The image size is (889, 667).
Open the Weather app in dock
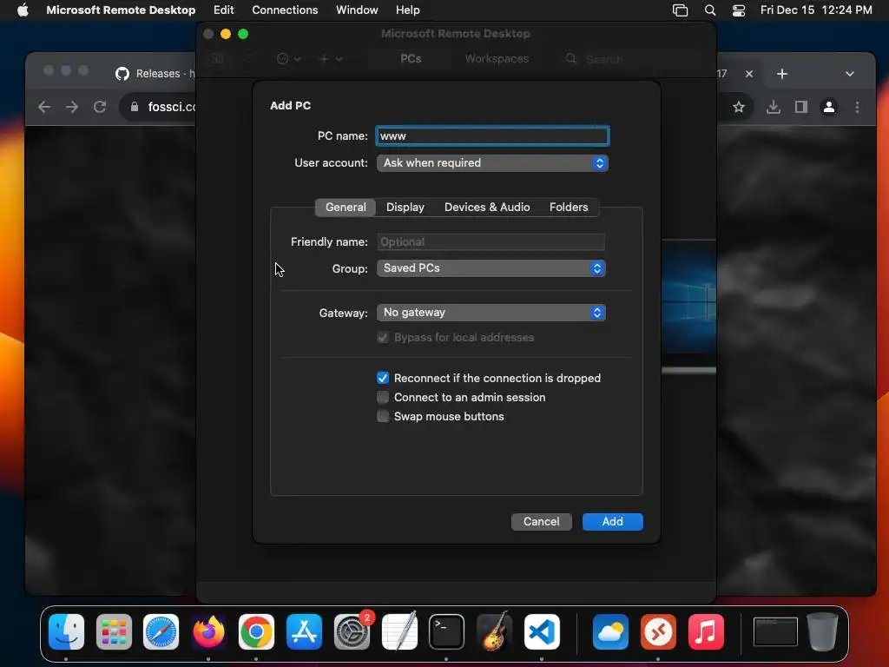610,631
